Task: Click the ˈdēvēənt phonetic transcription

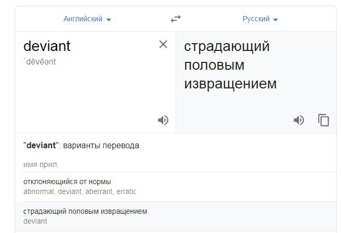Action: [40, 62]
